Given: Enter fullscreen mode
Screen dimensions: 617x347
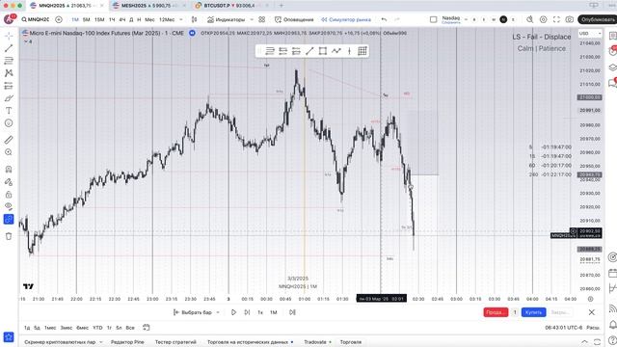Looking at the screenshot, I should click(556, 19).
